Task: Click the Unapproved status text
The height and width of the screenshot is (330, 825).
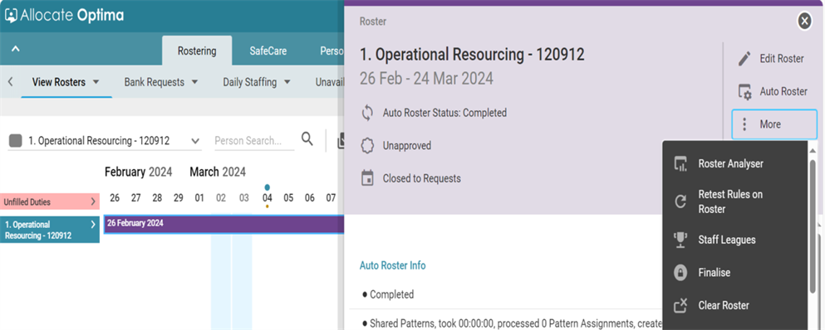Action: point(407,146)
